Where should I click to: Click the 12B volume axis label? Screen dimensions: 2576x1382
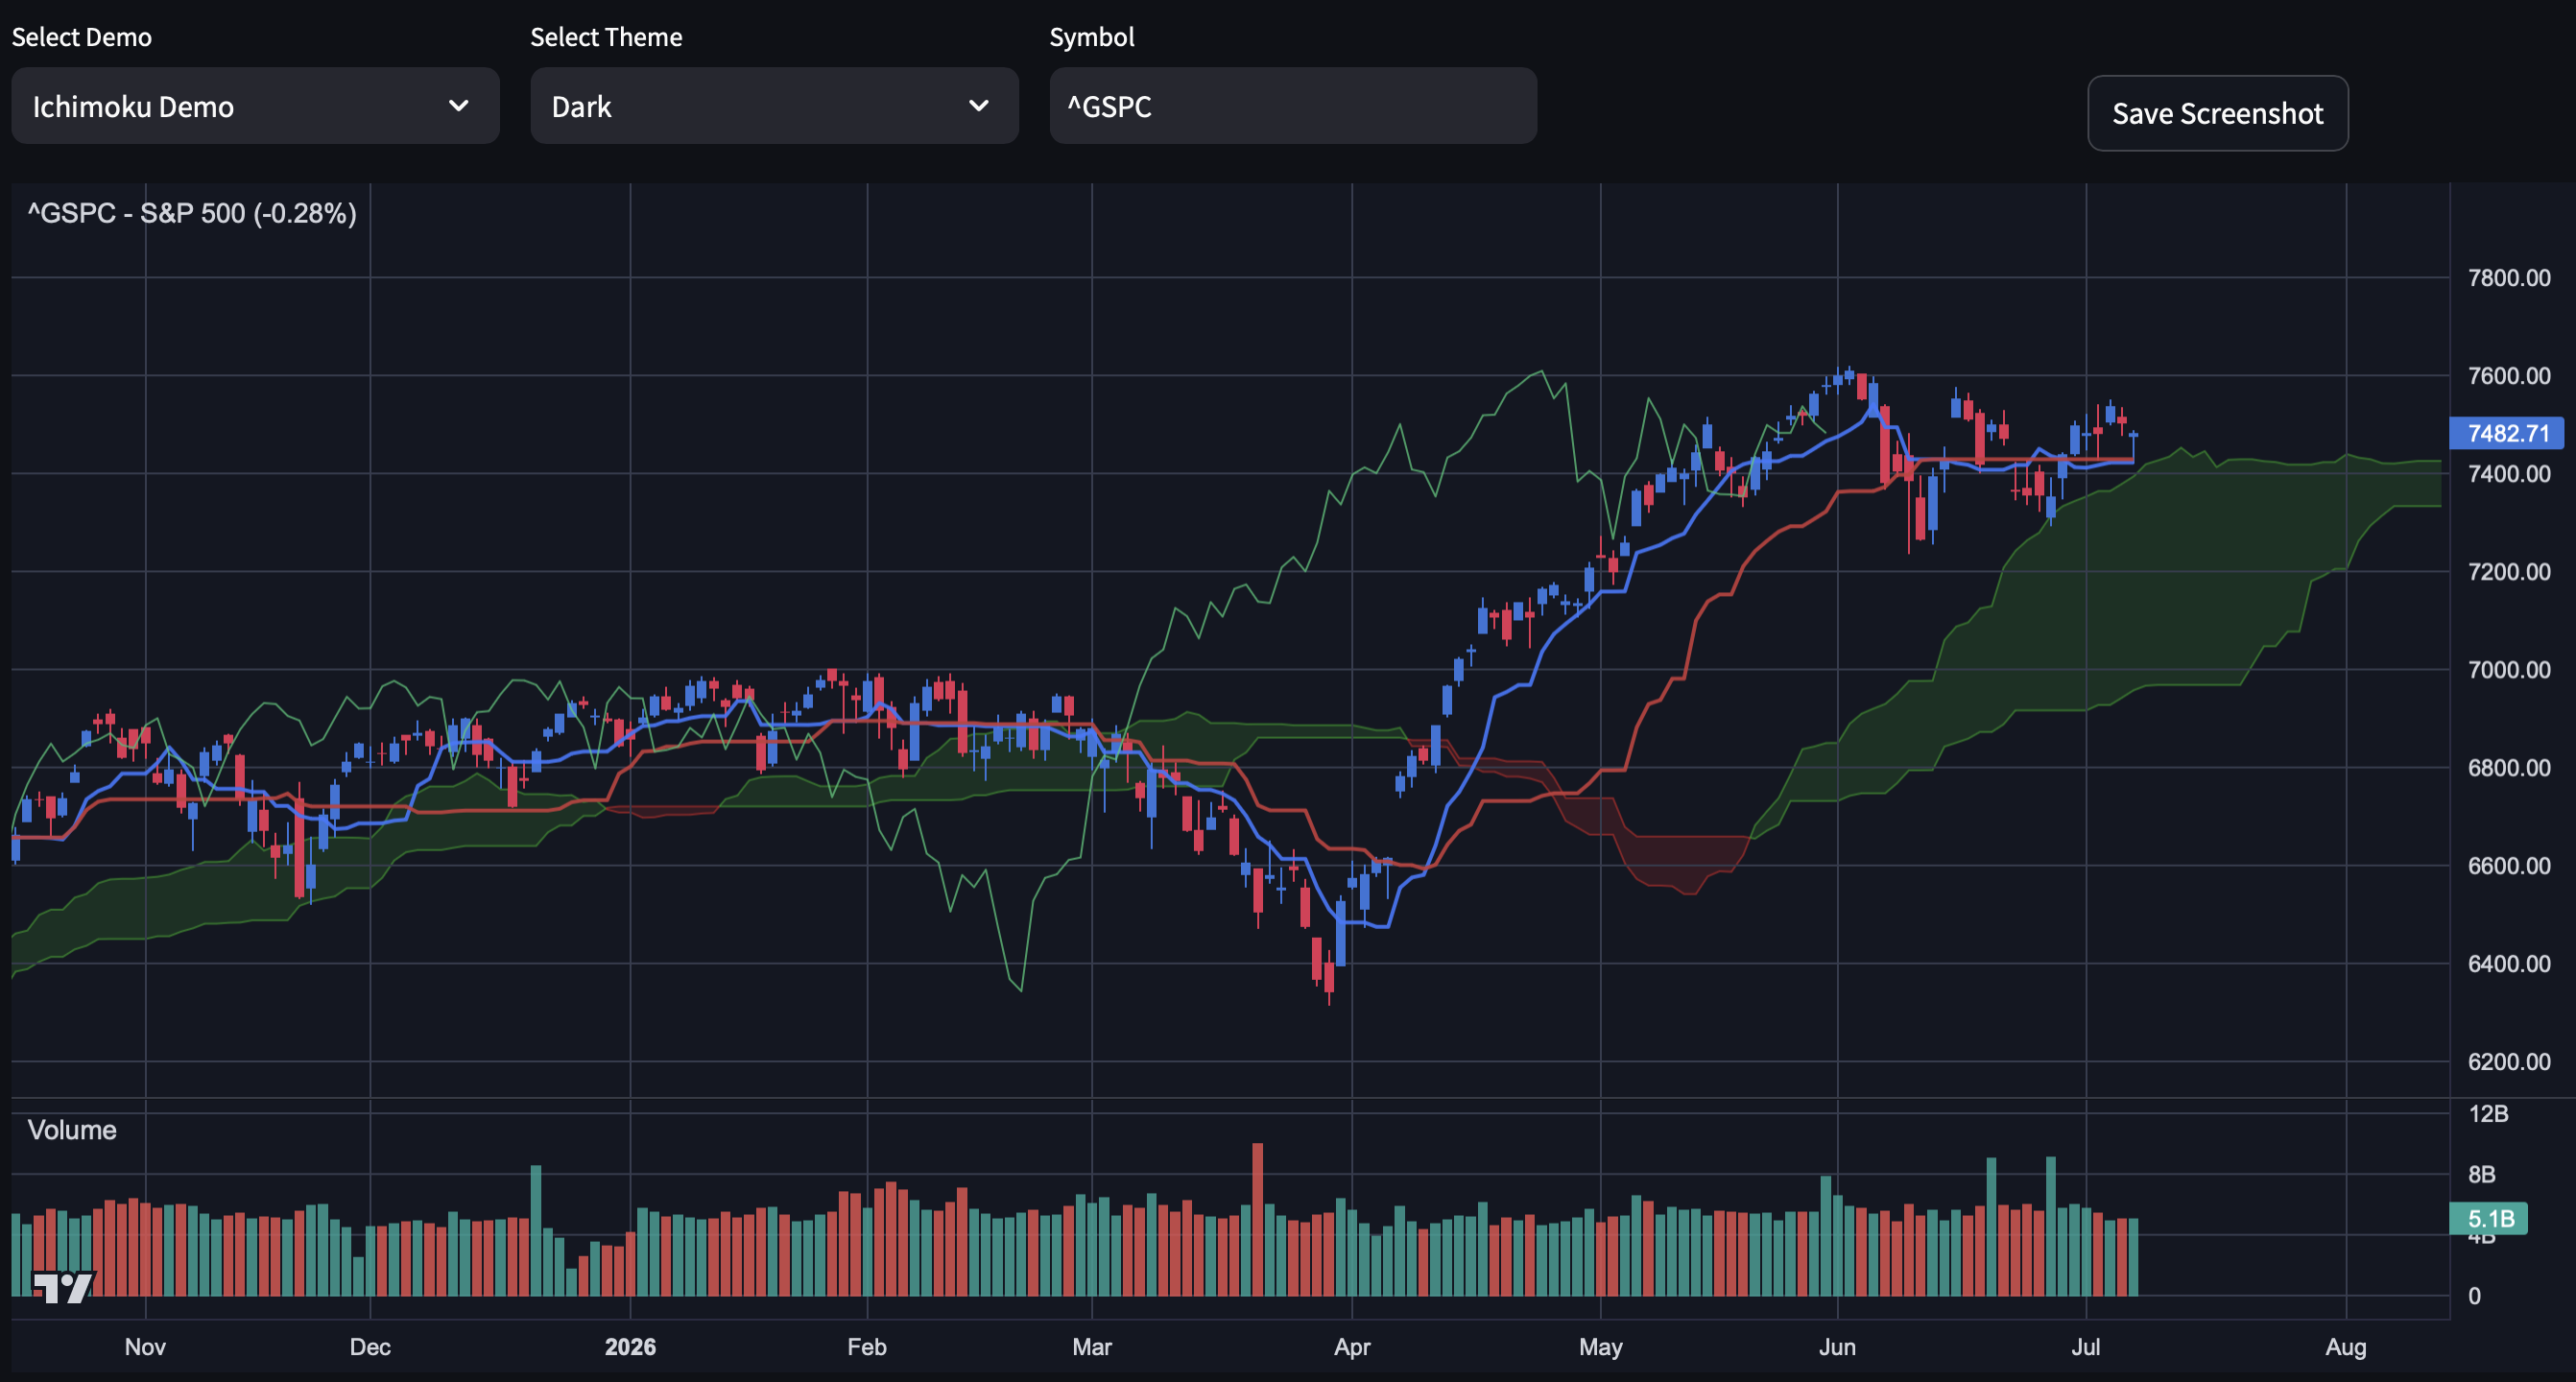pos(2488,1113)
